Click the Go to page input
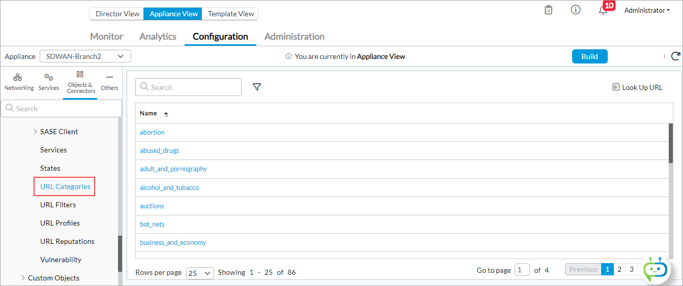The height and width of the screenshot is (286, 683). 522,270
